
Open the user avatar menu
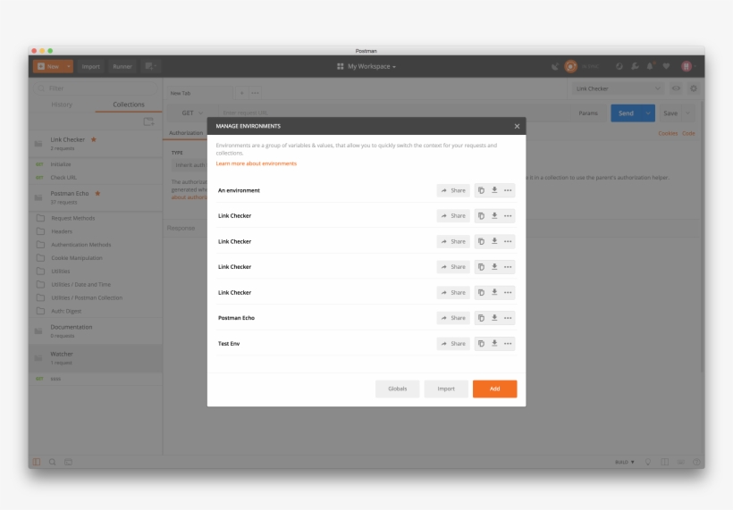pos(688,66)
